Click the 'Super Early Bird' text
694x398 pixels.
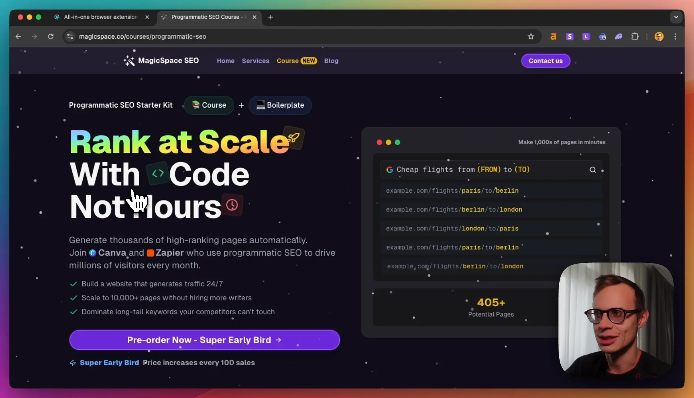click(109, 363)
